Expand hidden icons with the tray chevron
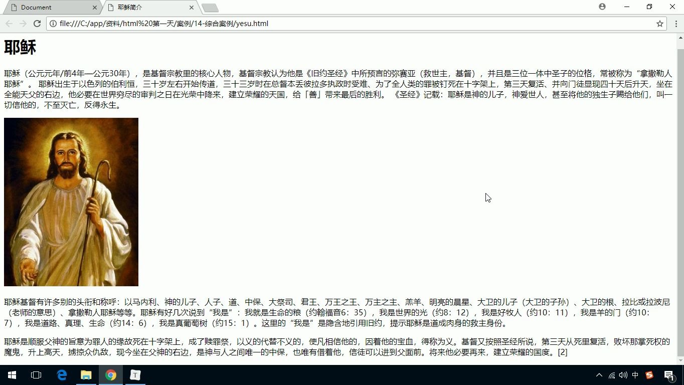This screenshot has height=385, width=684. (599, 374)
